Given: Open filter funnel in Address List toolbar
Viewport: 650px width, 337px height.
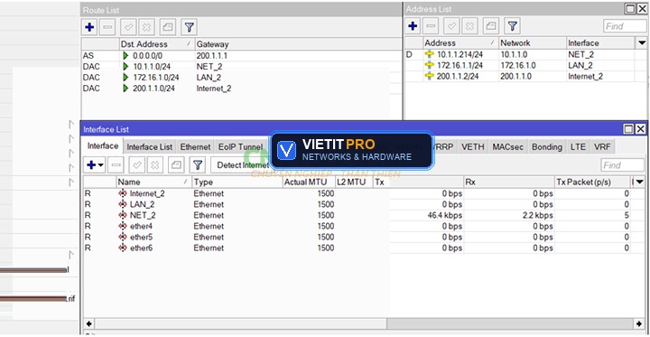Looking at the screenshot, I should 513,26.
